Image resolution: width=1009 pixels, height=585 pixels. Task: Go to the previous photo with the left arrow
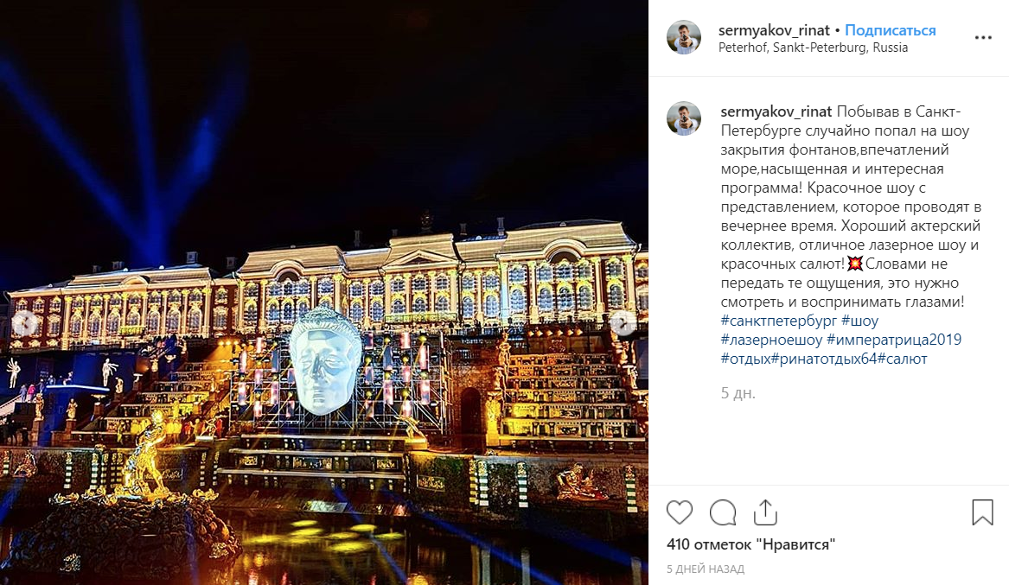pyautogui.click(x=25, y=322)
